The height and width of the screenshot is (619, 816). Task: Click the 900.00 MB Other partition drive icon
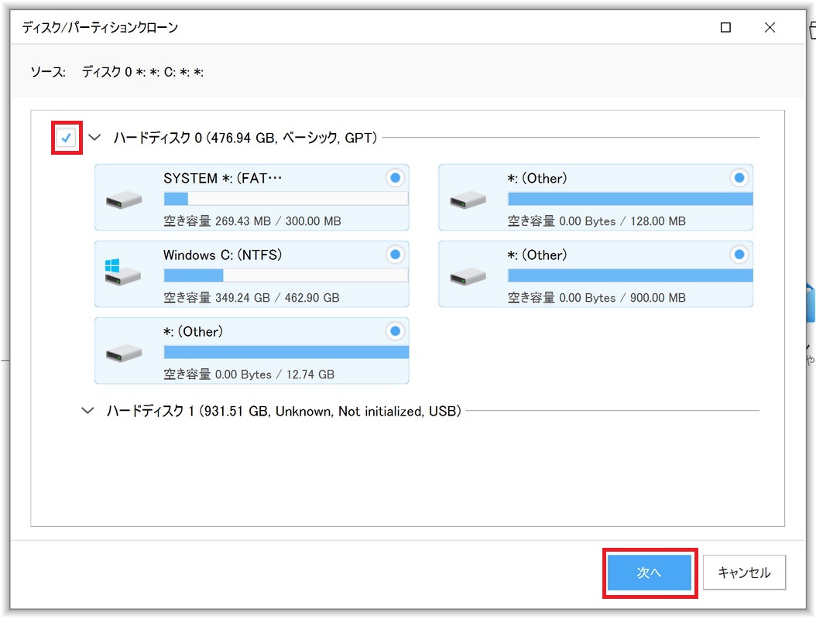pos(468,275)
